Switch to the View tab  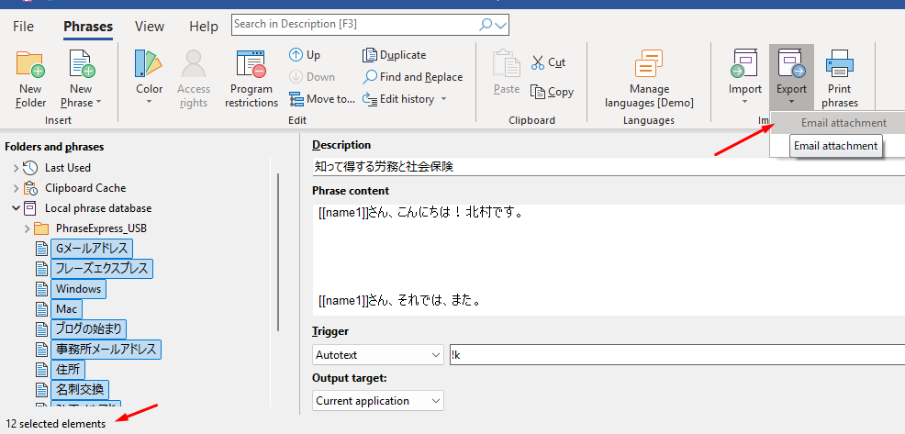150,27
